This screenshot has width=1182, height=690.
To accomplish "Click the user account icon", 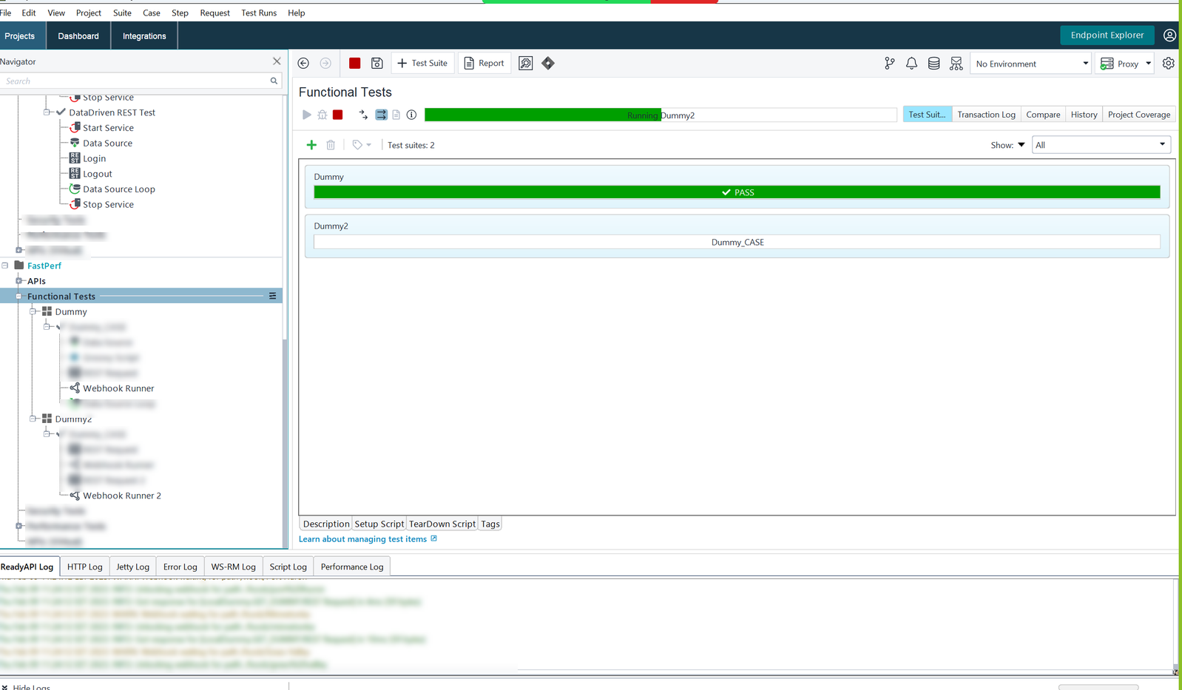I will tap(1169, 35).
